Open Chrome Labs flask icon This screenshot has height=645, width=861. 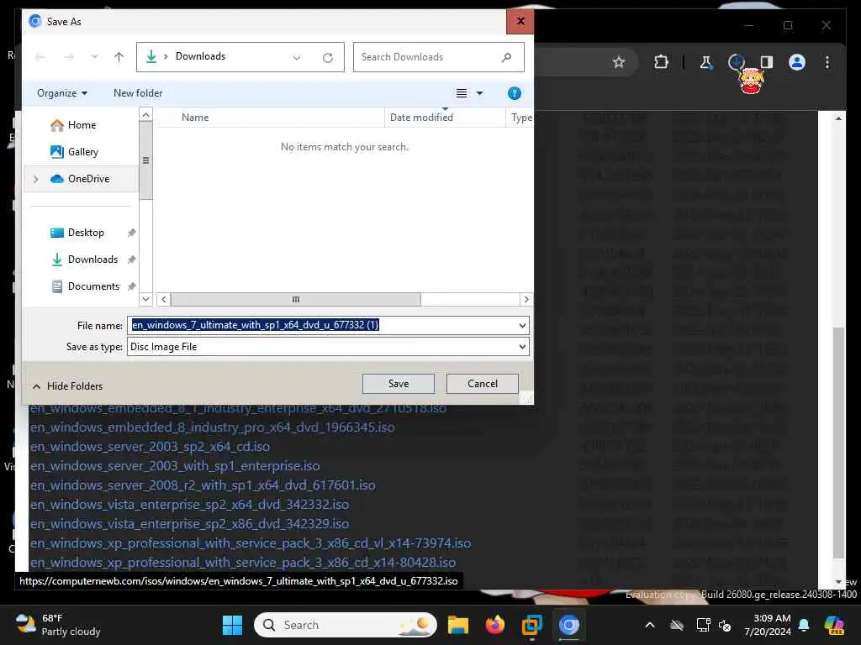coord(705,62)
